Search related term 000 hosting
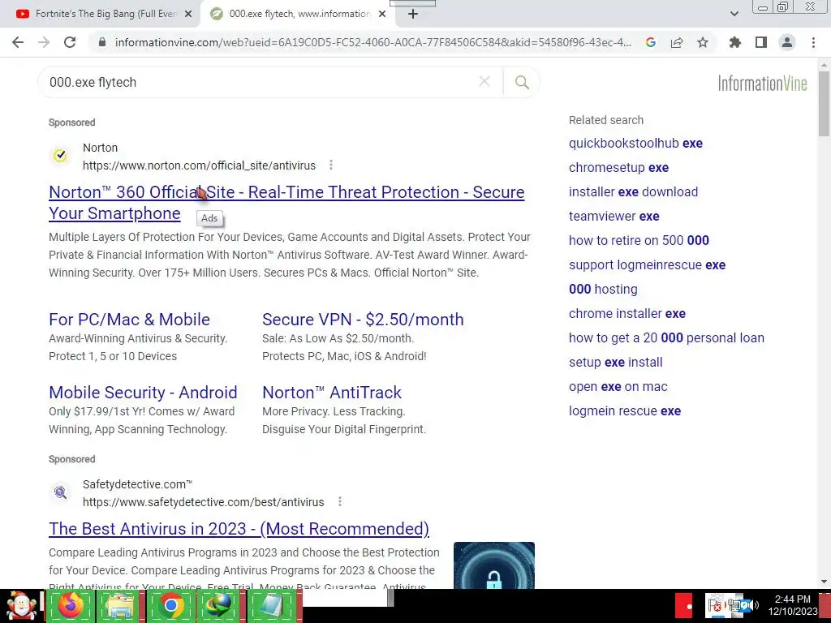Viewport: 831px width, 623px height. point(603,290)
